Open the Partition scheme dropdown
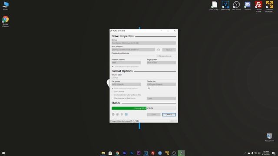278x156 pixels. [126, 62]
